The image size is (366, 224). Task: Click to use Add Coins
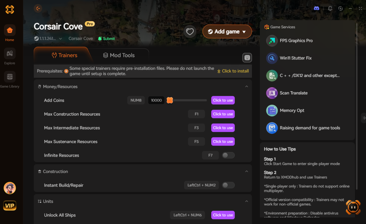pos(223,100)
